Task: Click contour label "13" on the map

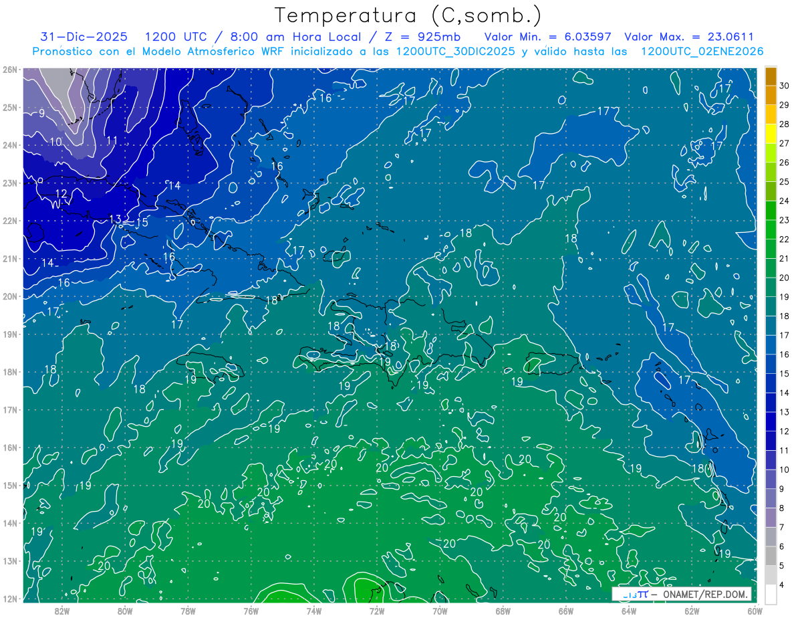Action: [x=115, y=219]
